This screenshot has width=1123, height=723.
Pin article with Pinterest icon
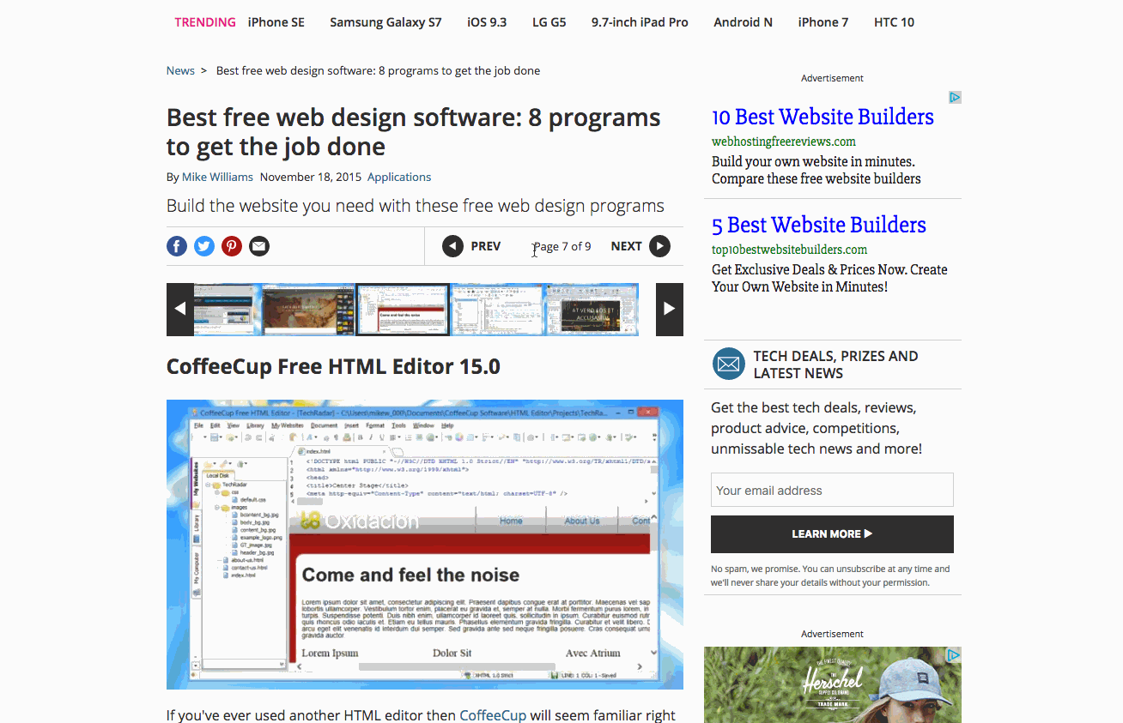click(x=232, y=247)
